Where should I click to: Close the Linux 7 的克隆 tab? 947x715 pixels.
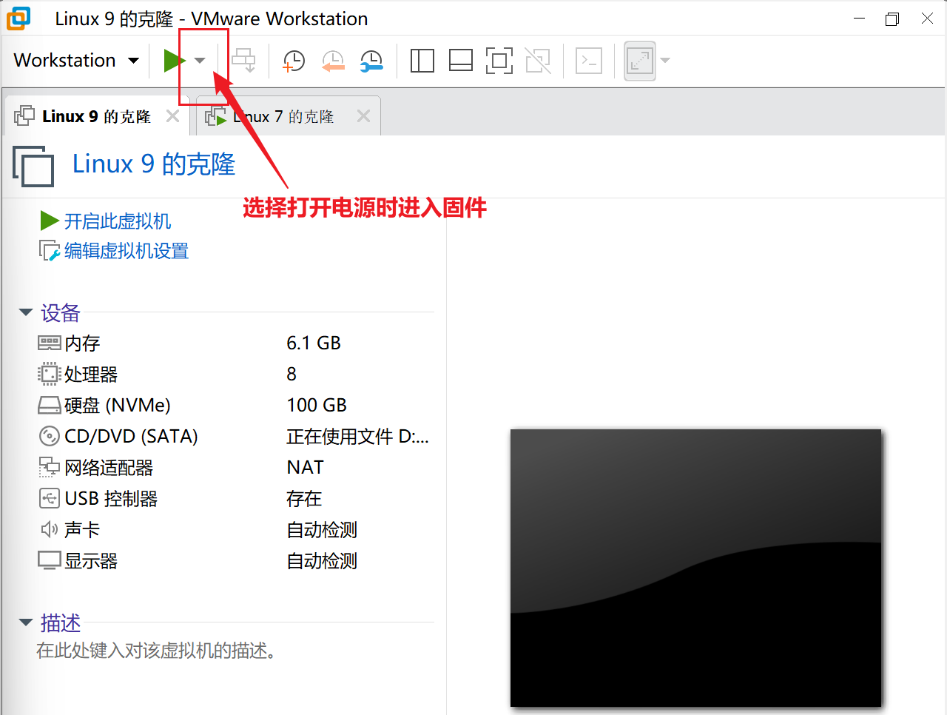coord(363,116)
